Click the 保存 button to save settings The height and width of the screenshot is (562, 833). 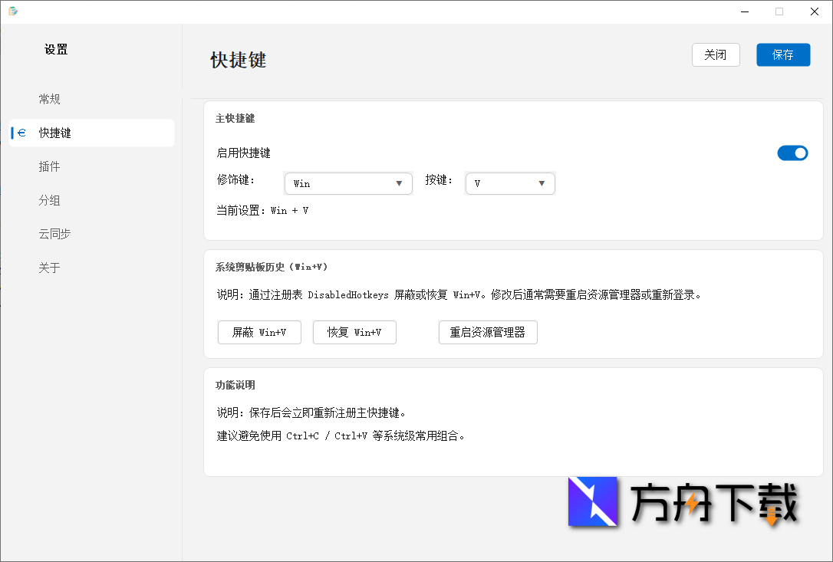[x=783, y=54]
